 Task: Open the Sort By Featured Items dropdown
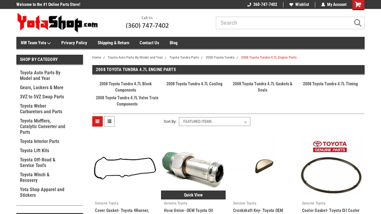(215, 122)
